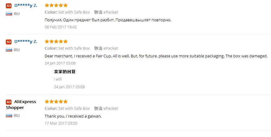Open the first D*****y Z. profile link
Viewport: 271px width, 137px height.
pos(26,6)
